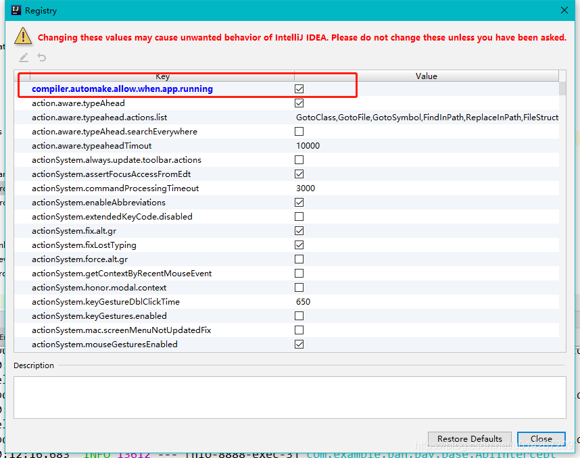Select the action.aware.typeahead.actions.list key
Screen dimensions: 580x458
click(99, 117)
